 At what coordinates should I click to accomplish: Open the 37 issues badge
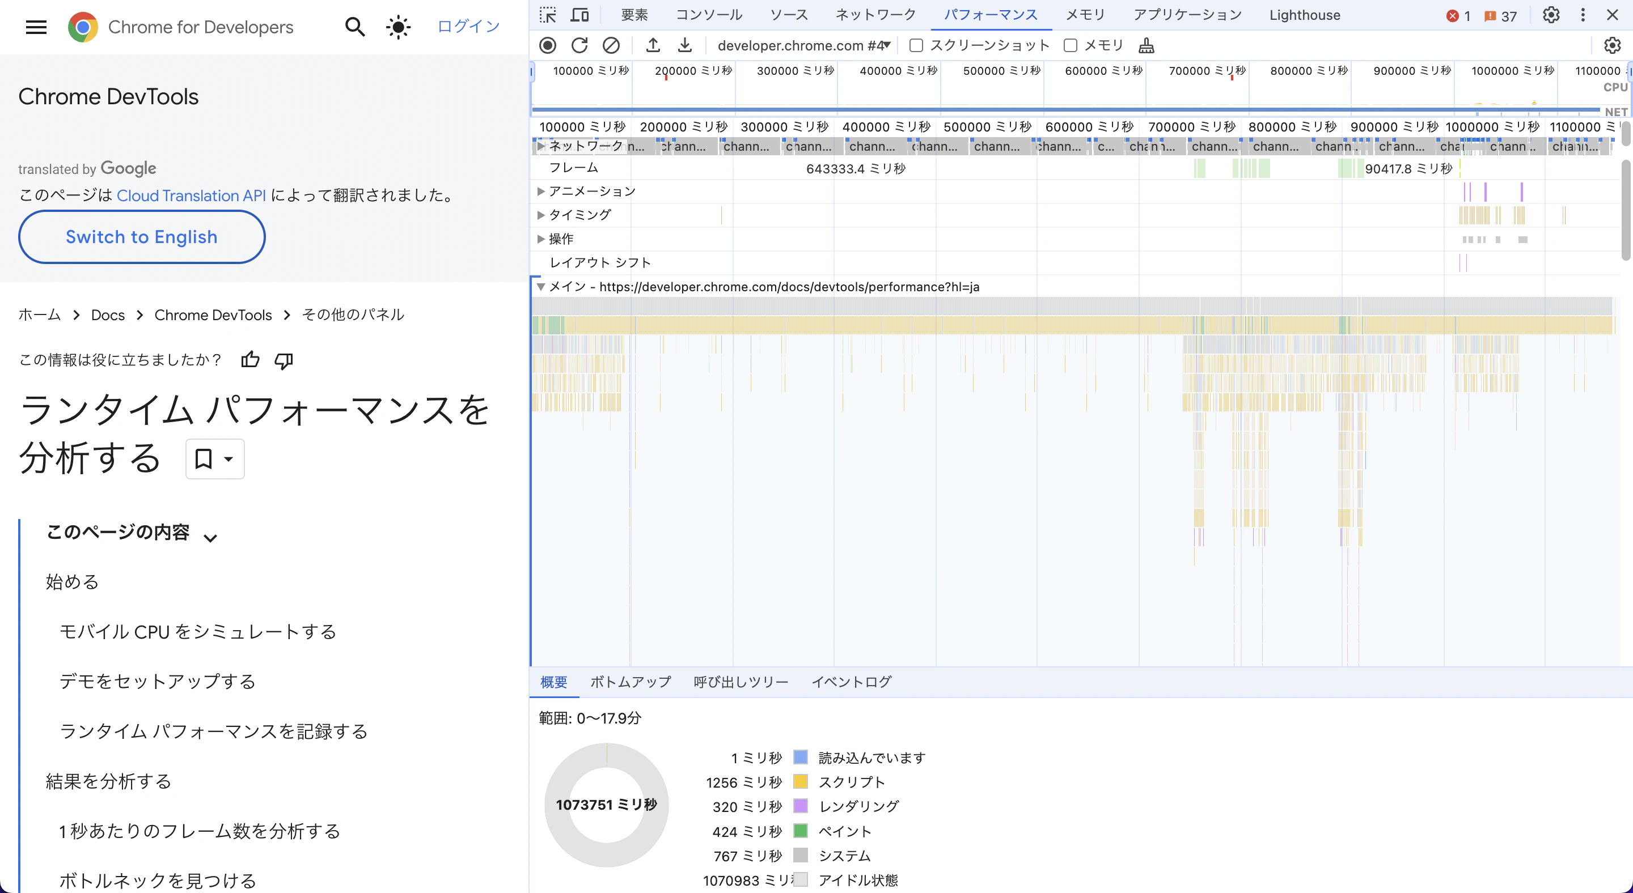[1500, 16]
